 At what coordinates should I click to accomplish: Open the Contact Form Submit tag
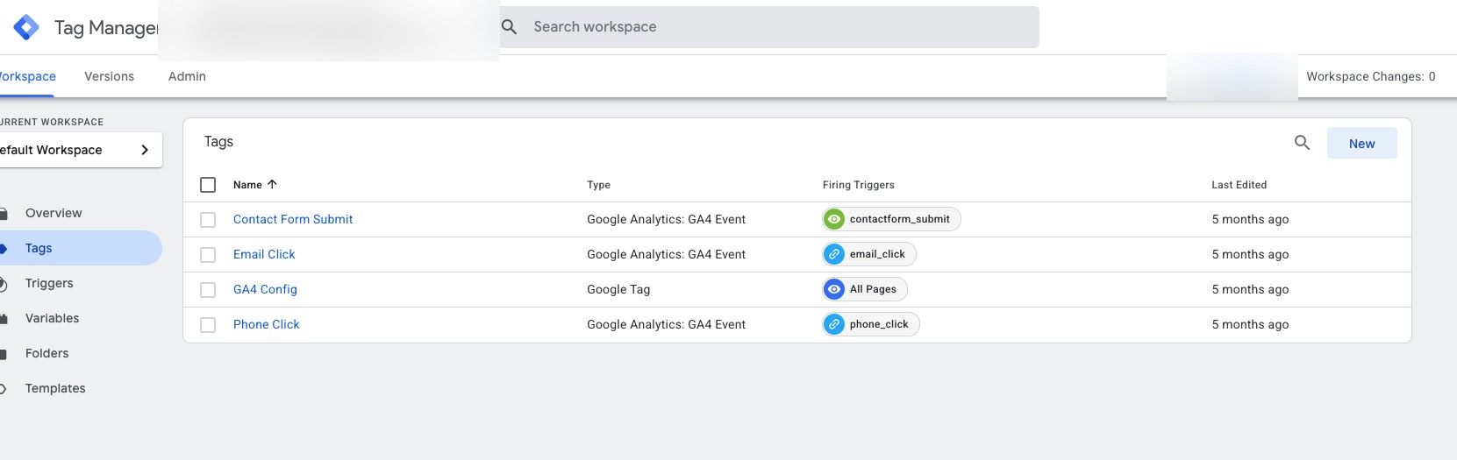pos(293,219)
